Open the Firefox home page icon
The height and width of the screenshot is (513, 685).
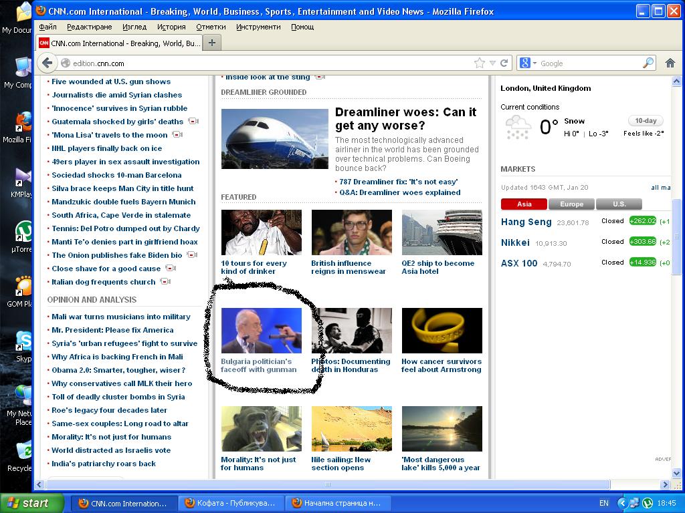click(x=670, y=63)
